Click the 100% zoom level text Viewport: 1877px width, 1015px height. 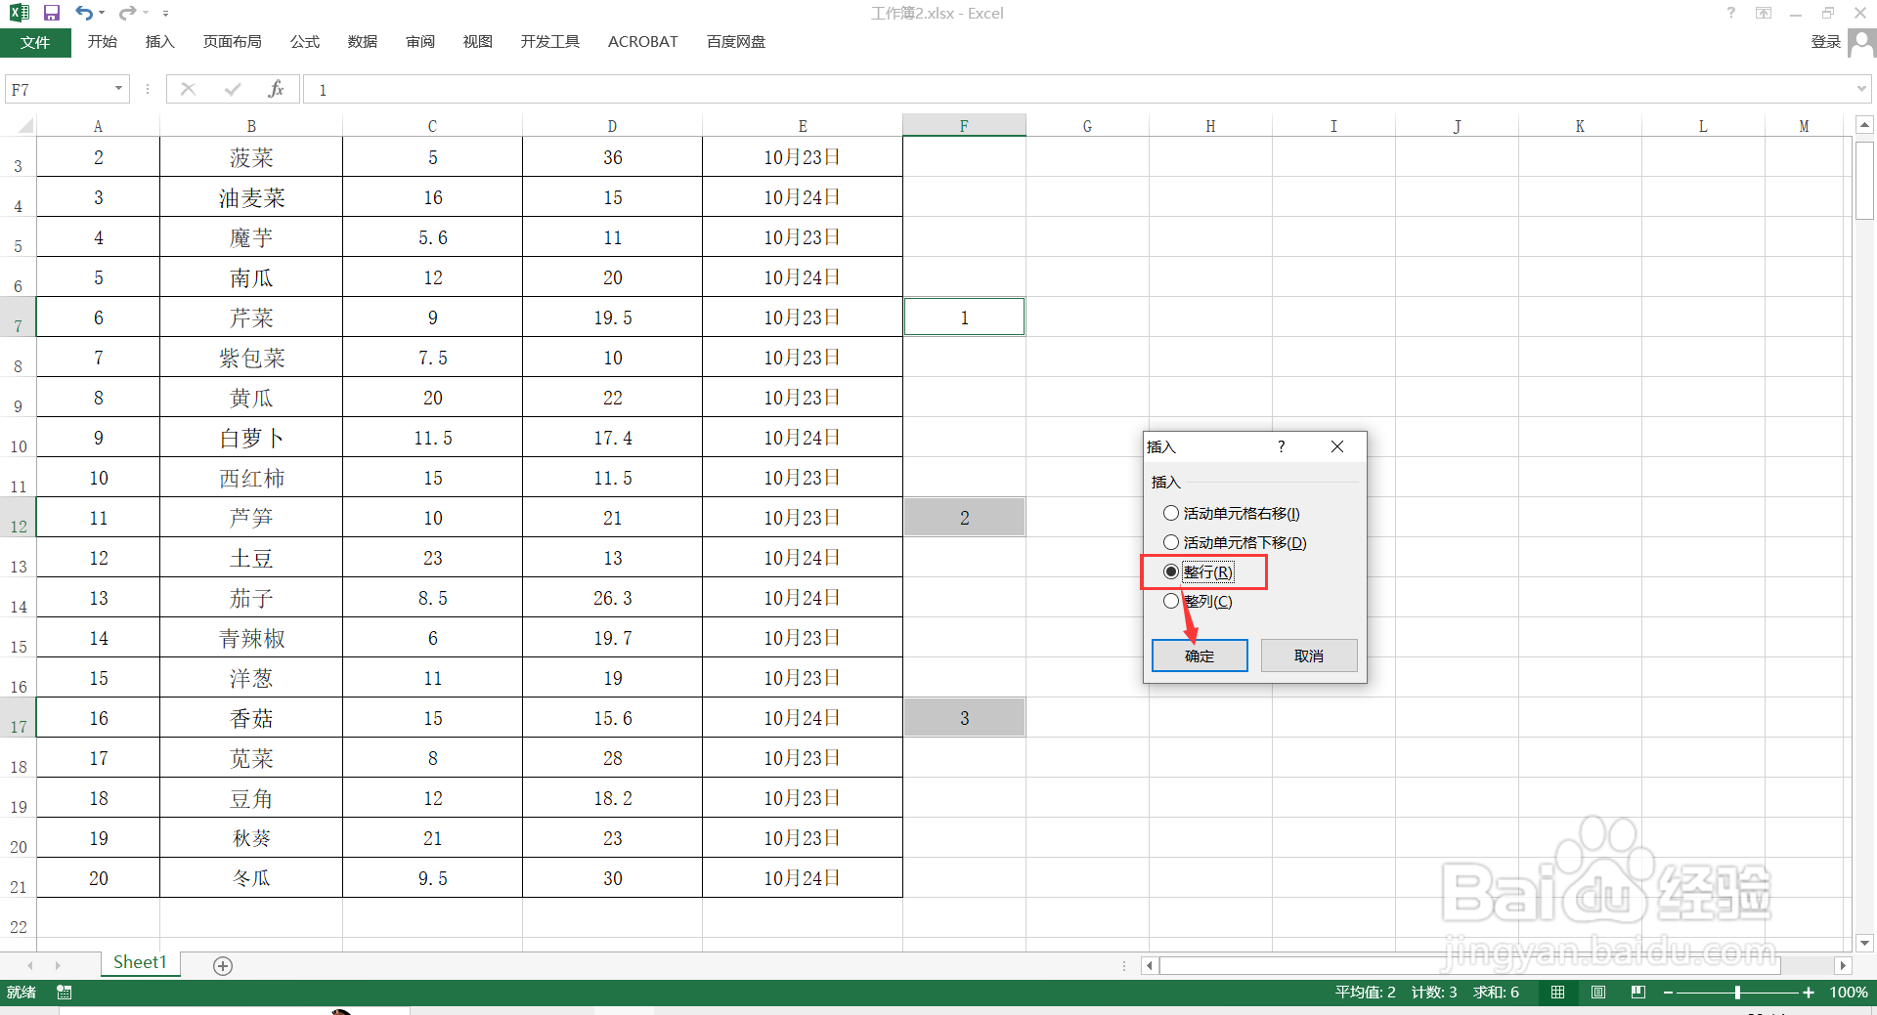click(x=1849, y=993)
